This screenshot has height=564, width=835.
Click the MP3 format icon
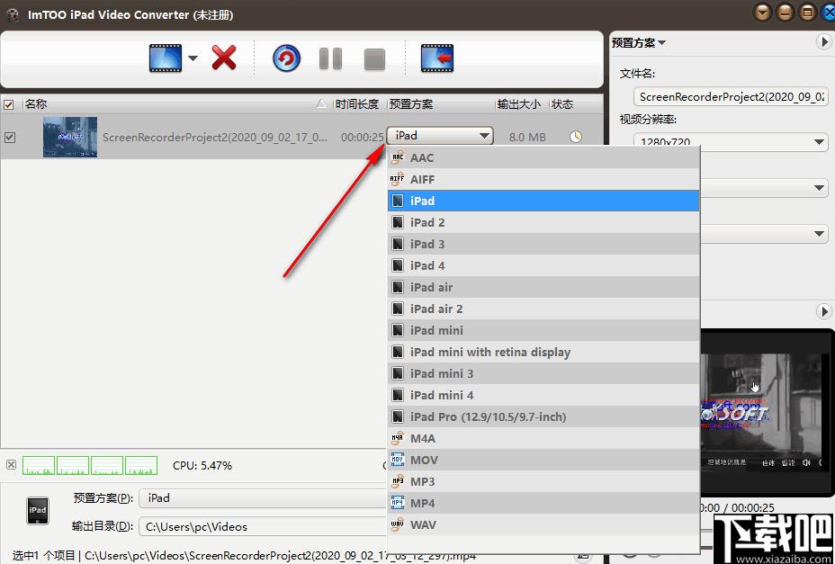tap(398, 481)
